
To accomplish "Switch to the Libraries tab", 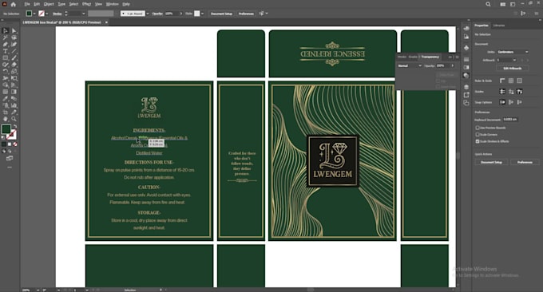I will 498,26.
